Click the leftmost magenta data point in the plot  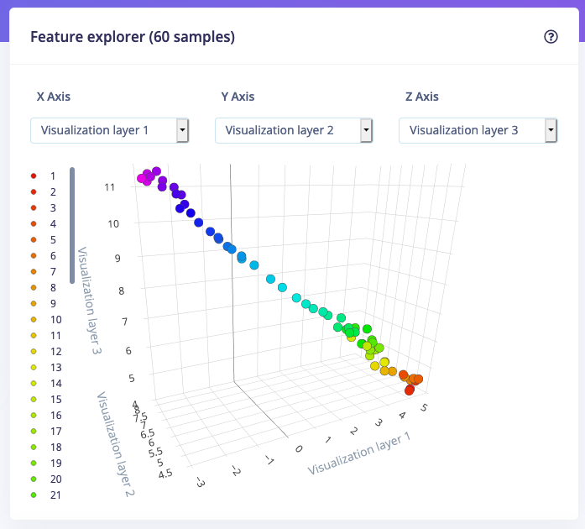[141, 179]
